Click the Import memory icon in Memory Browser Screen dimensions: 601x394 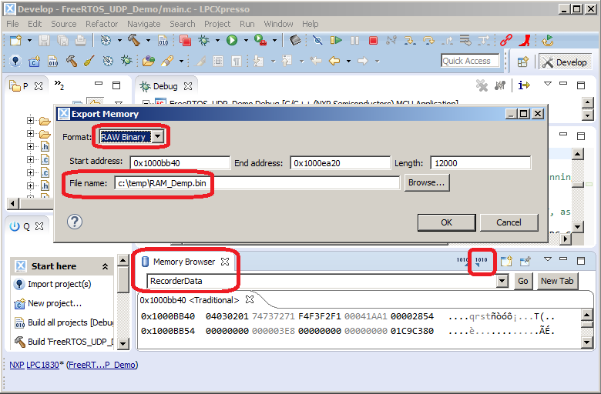point(462,262)
